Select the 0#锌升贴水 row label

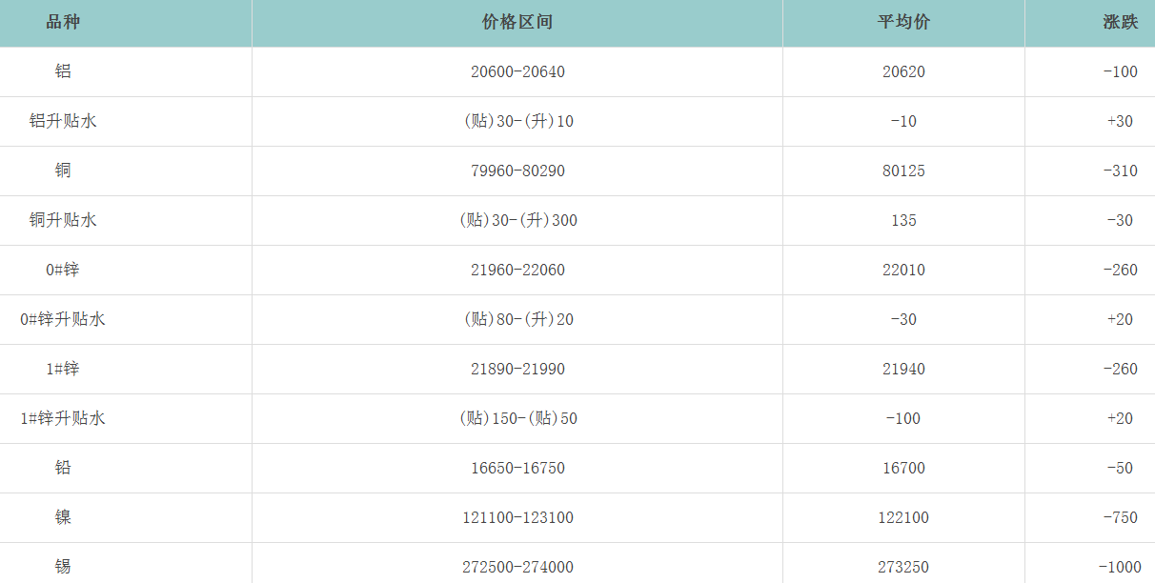(x=63, y=319)
